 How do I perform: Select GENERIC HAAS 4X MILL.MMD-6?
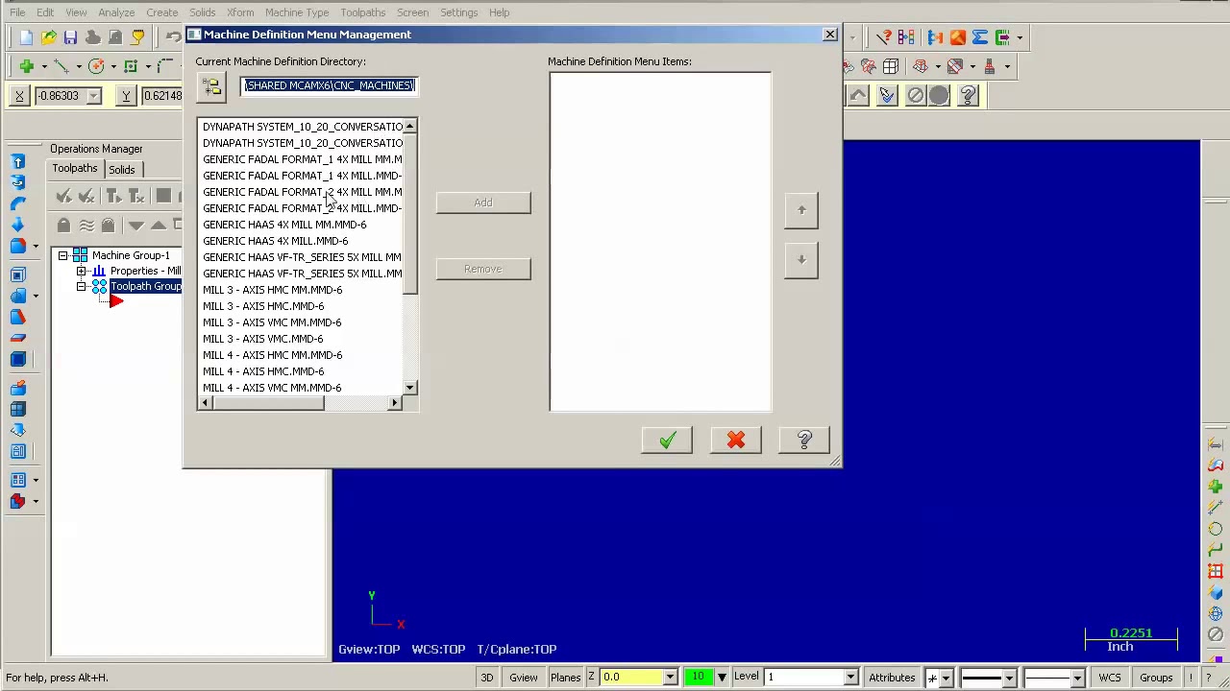[x=275, y=241]
